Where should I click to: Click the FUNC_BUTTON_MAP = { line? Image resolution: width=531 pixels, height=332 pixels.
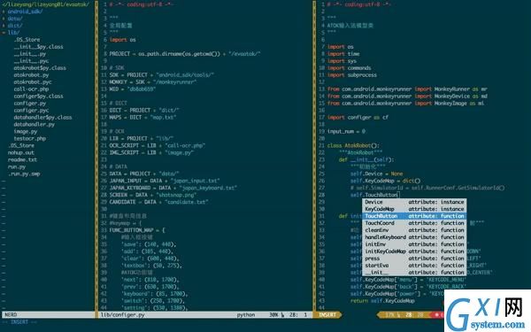click(x=137, y=230)
